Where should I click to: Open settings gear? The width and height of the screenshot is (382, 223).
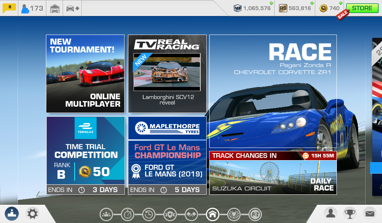point(32,214)
